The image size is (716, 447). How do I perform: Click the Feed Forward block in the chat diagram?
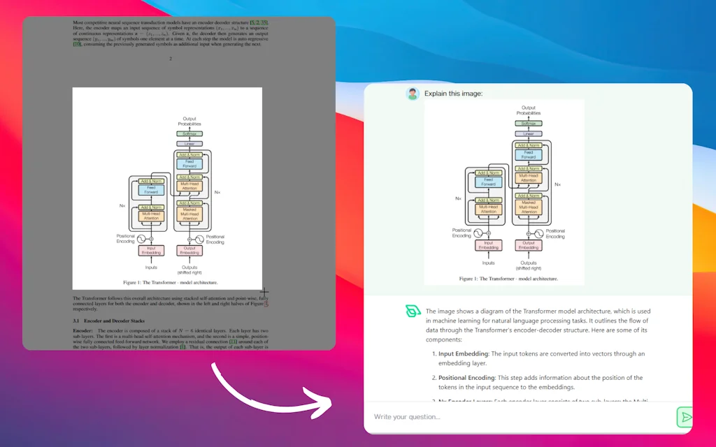pos(528,154)
